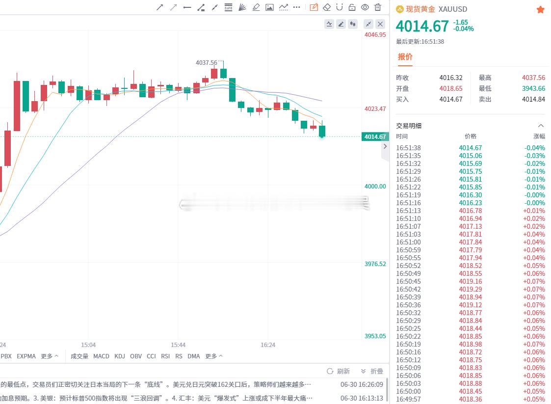Image resolution: width=551 pixels, height=404 pixels.
Task: Insert an image onto the chart
Action: pyautogui.click(x=269, y=7)
